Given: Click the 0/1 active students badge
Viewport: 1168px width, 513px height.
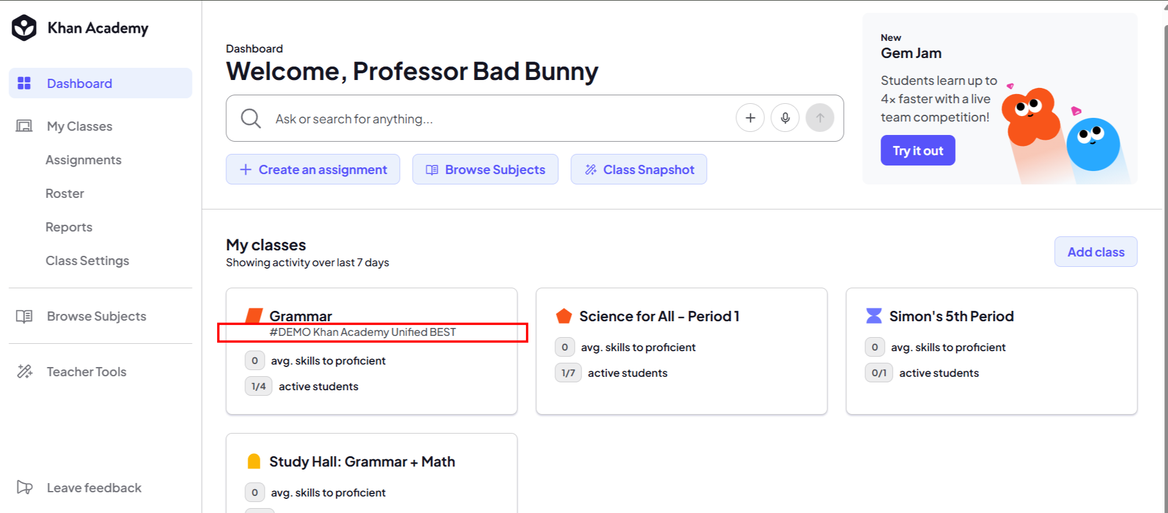Looking at the screenshot, I should [879, 373].
